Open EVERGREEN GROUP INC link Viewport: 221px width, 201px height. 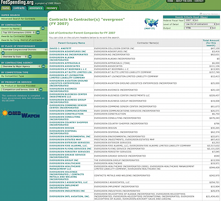(64, 160)
